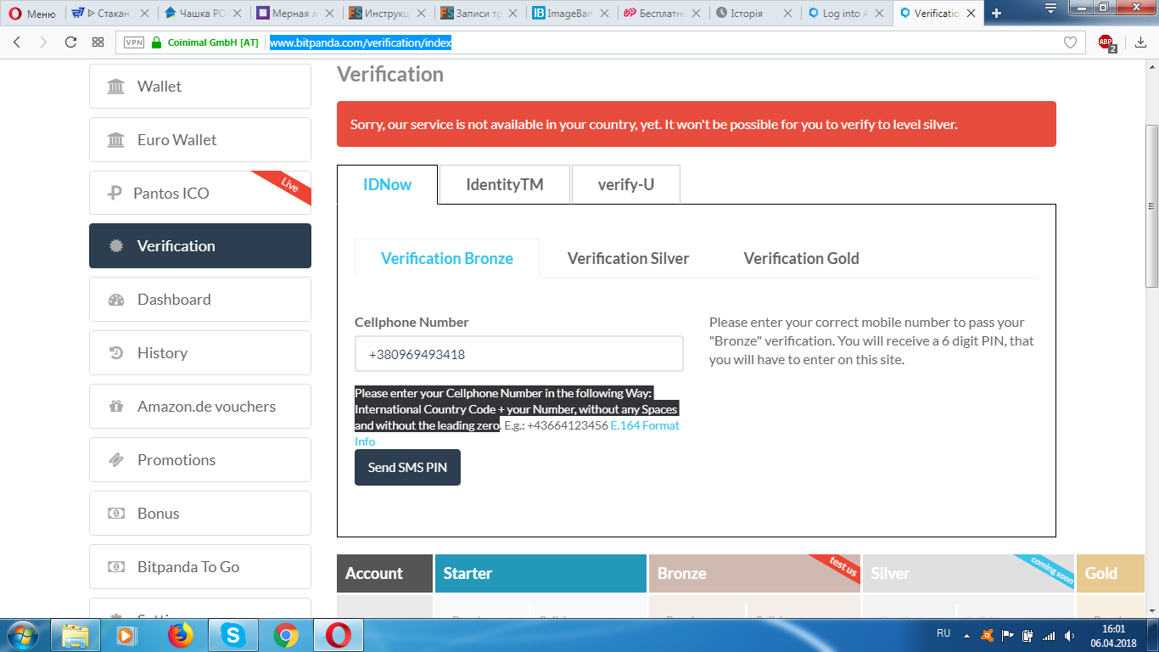Open Chrome from the taskbar
The height and width of the screenshot is (652, 1159).
click(x=286, y=634)
